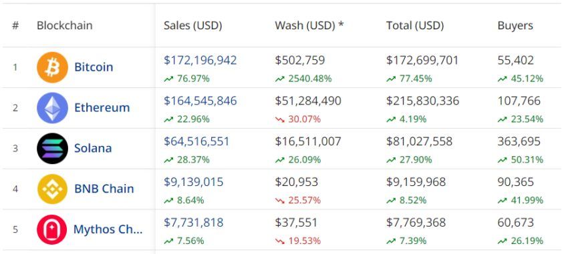Open Solana sales value $64,516,551
This screenshot has height=254, width=568.
196,141
